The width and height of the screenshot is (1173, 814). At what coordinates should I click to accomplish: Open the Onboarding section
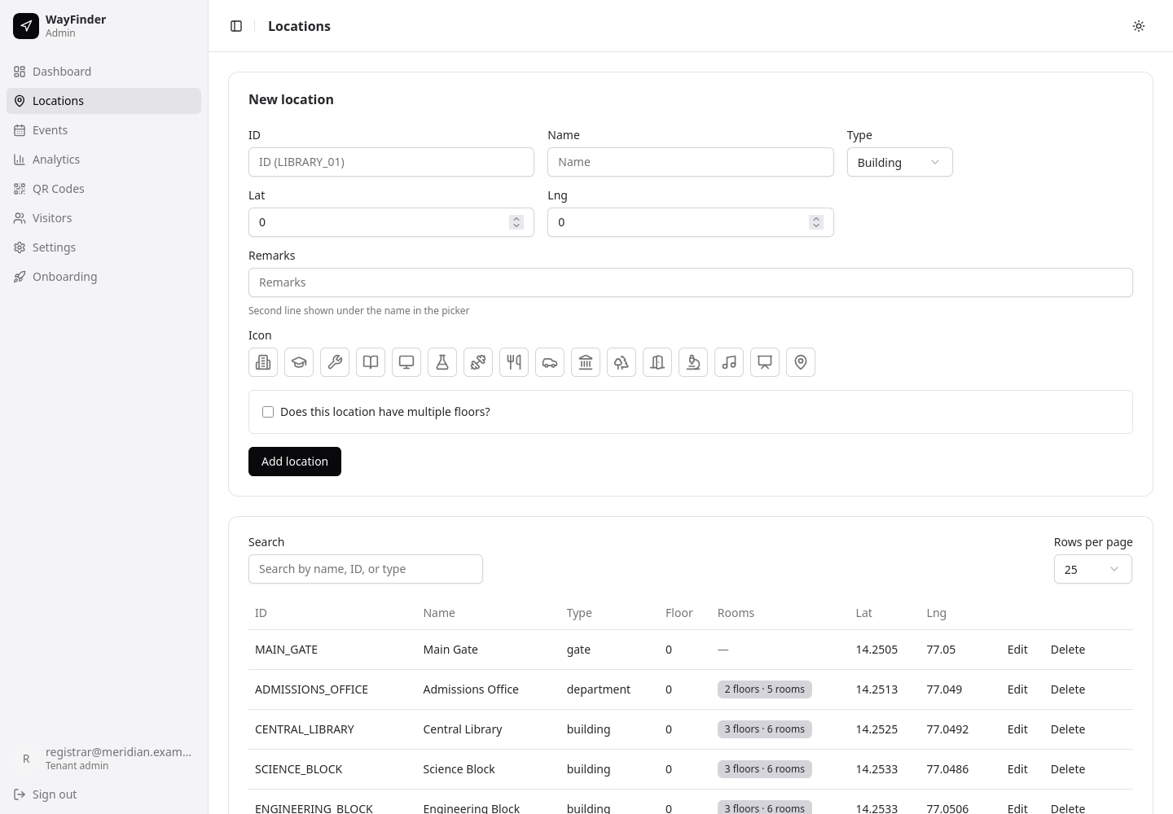(103, 277)
